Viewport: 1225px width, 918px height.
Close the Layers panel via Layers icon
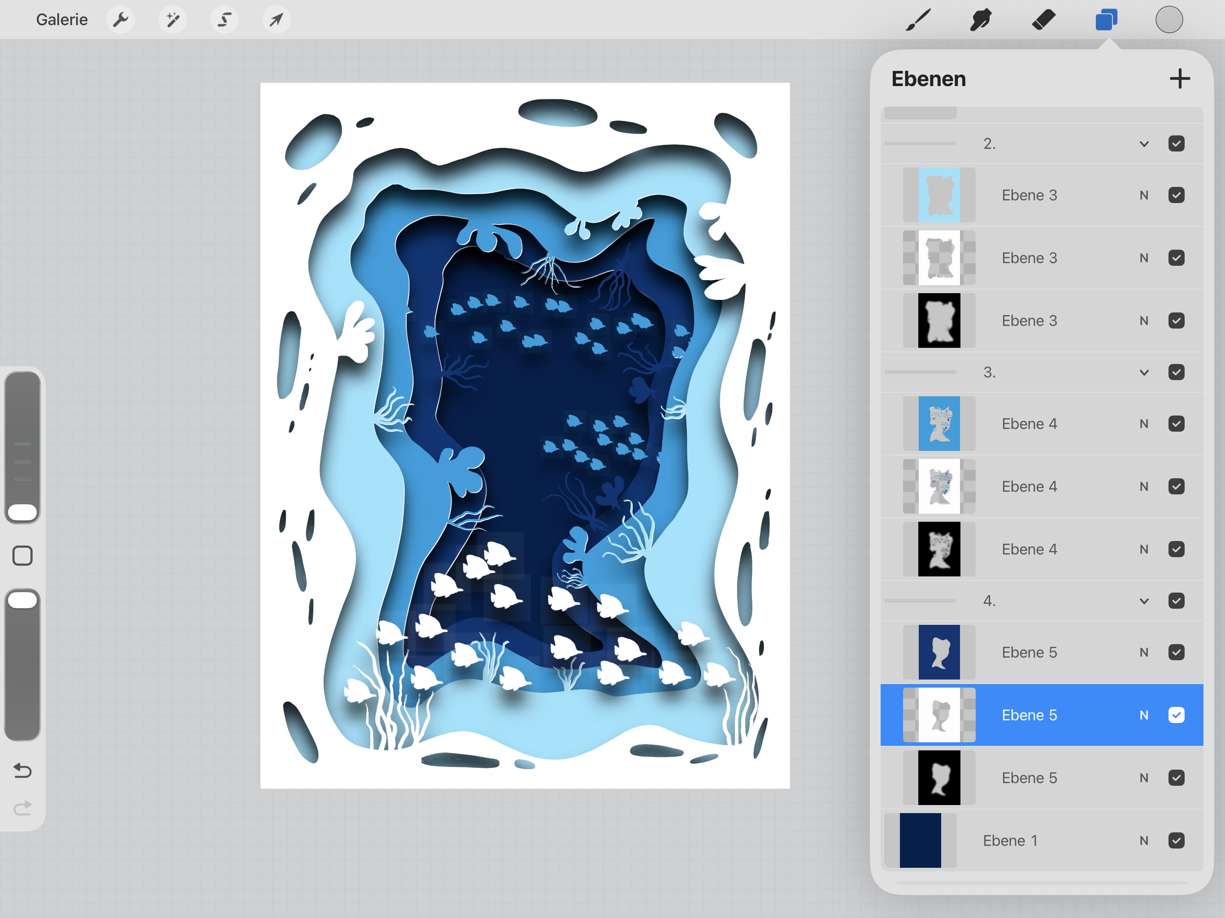tap(1106, 20)
